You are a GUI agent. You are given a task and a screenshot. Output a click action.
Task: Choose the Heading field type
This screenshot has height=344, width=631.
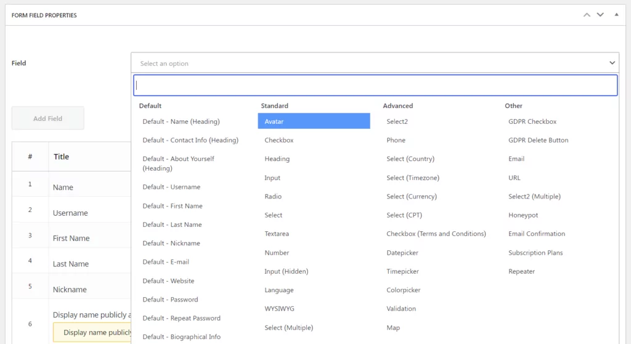(277, 158)
